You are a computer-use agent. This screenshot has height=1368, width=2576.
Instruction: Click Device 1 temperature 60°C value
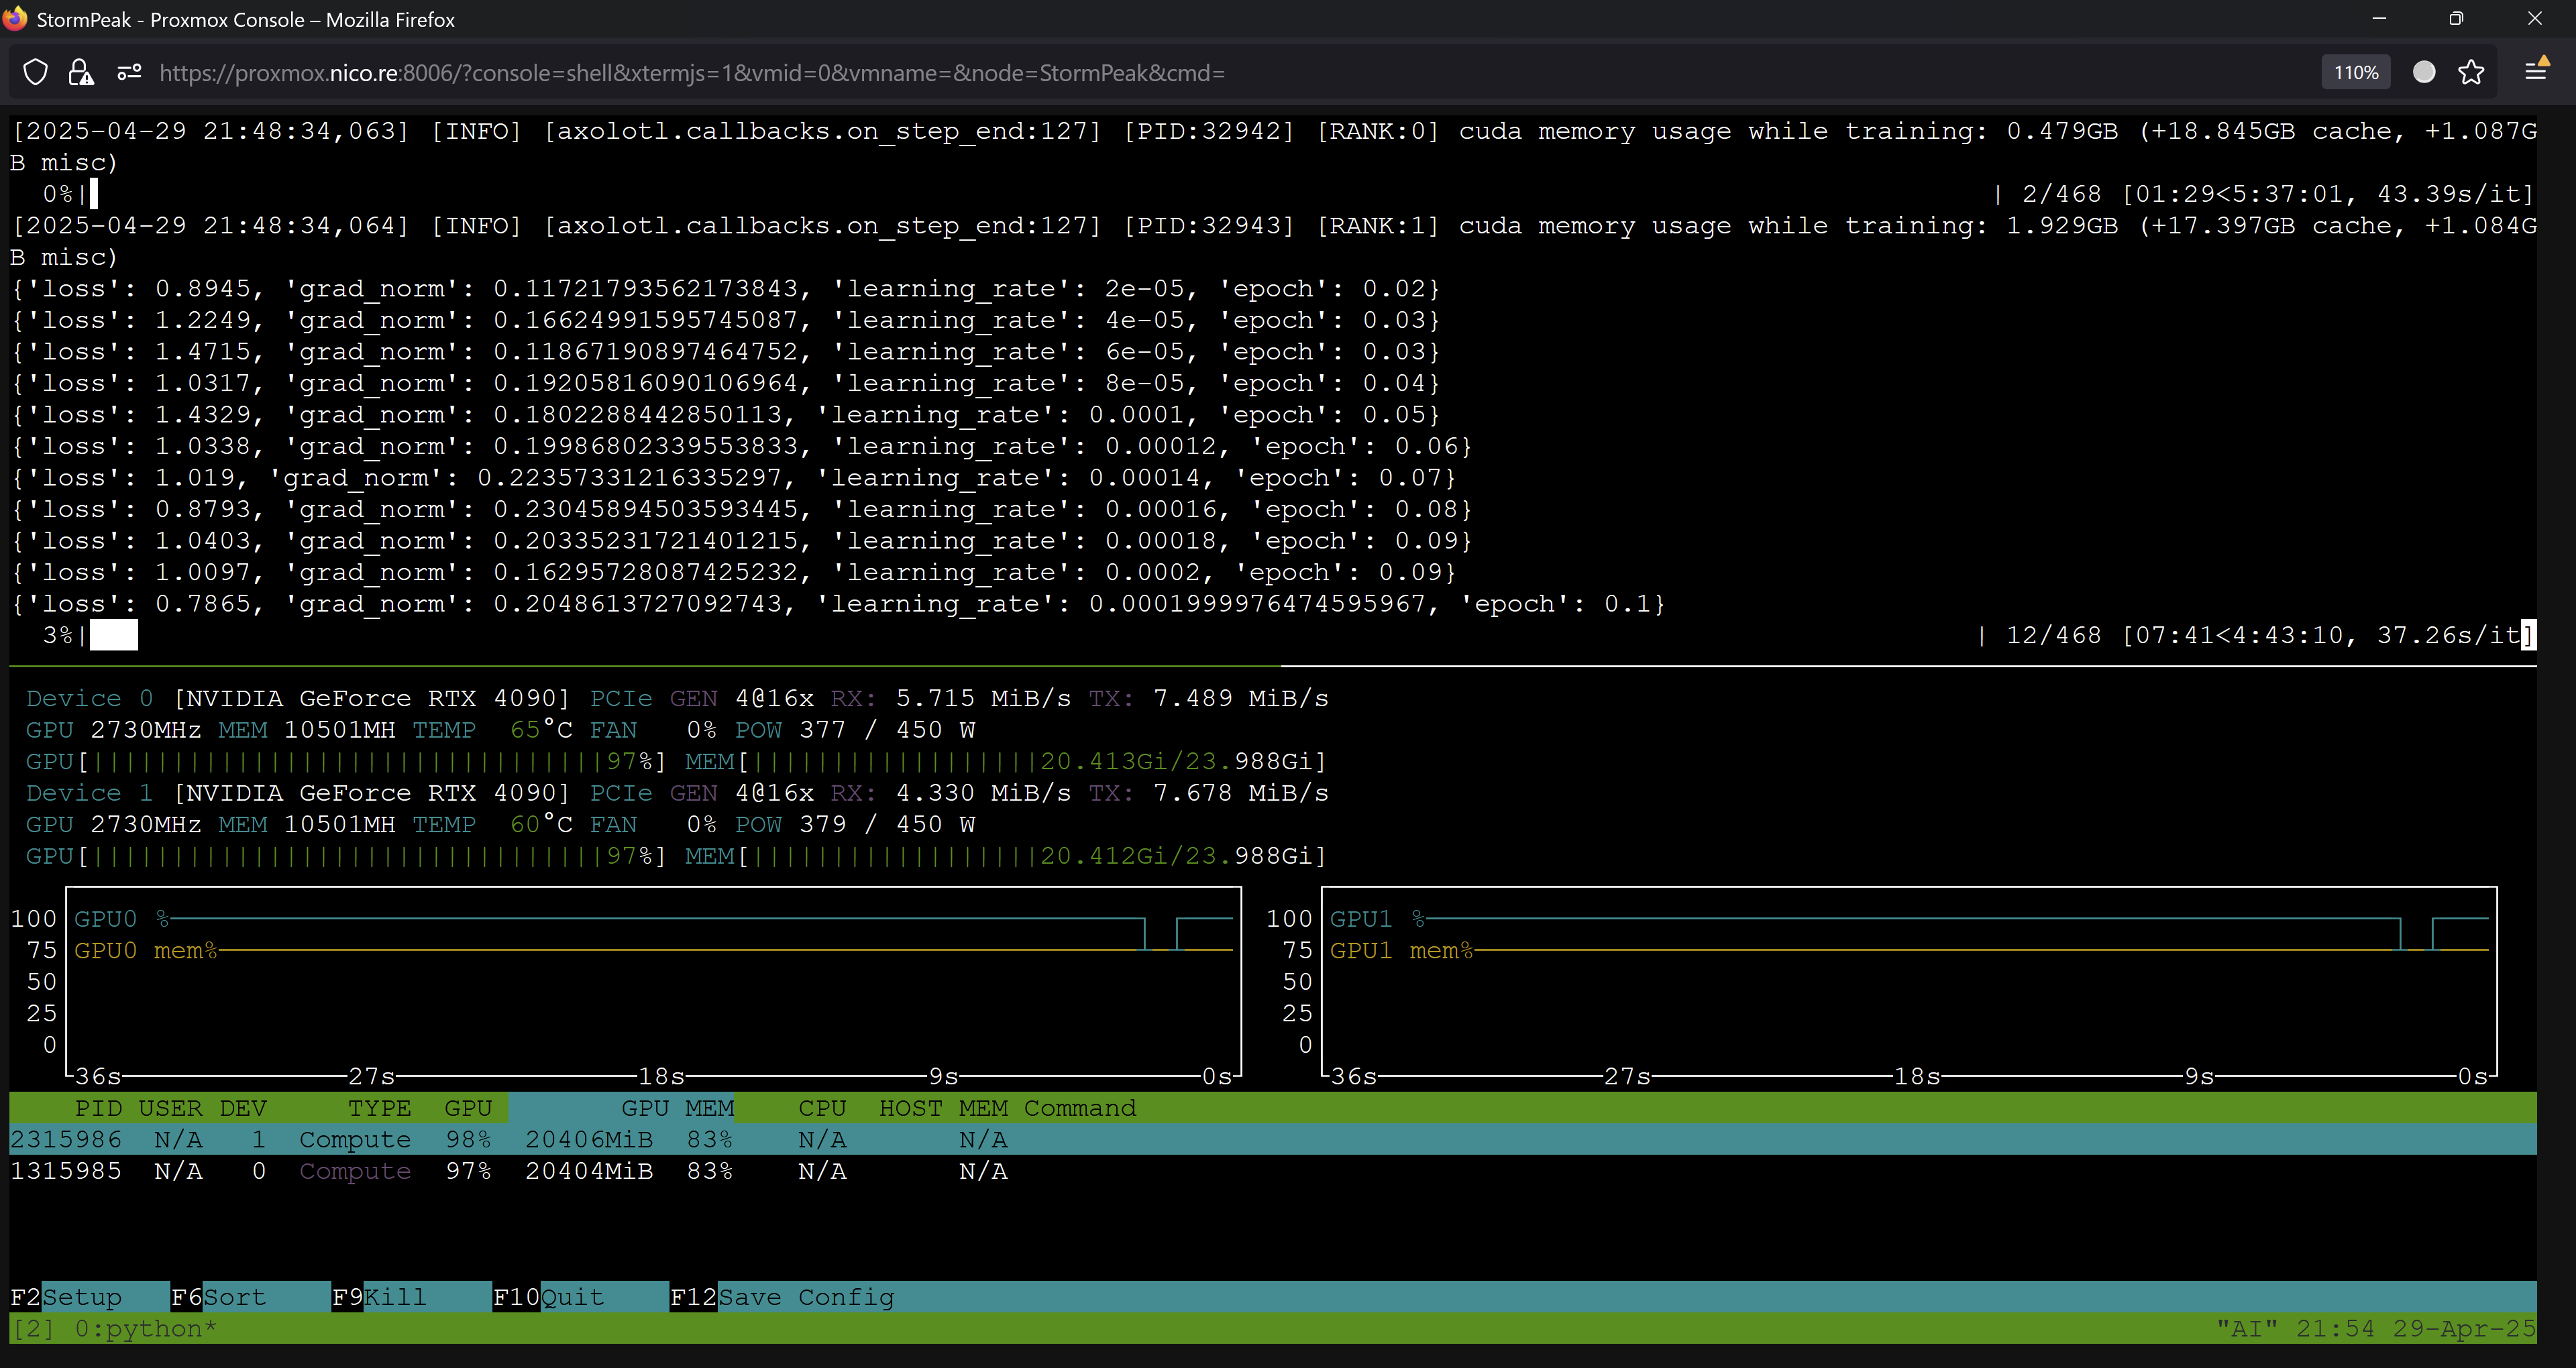coord(541,824)
